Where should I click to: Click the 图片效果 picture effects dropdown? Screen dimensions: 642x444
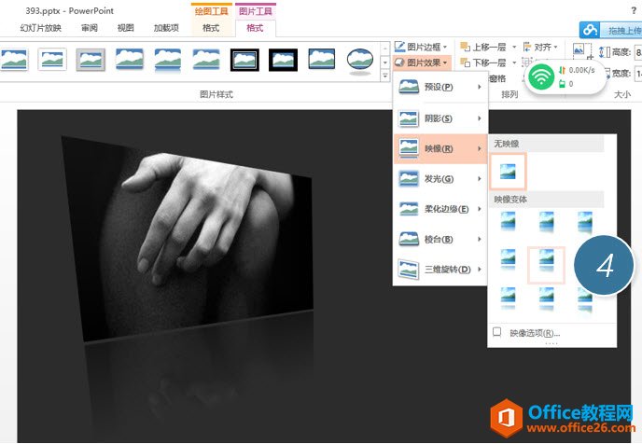click(422, 62)
